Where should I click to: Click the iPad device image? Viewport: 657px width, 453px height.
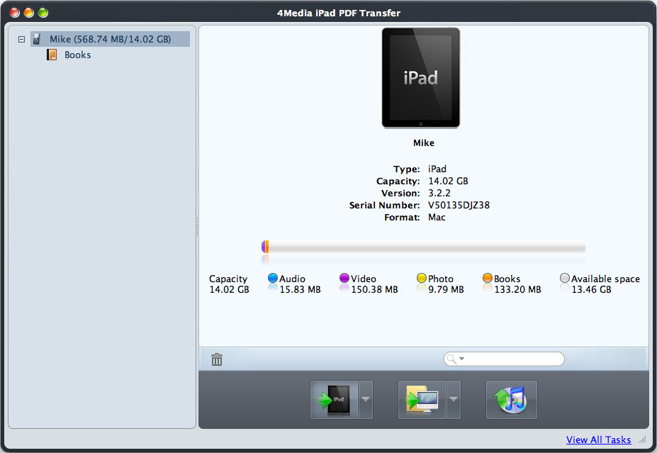point(420,78)
